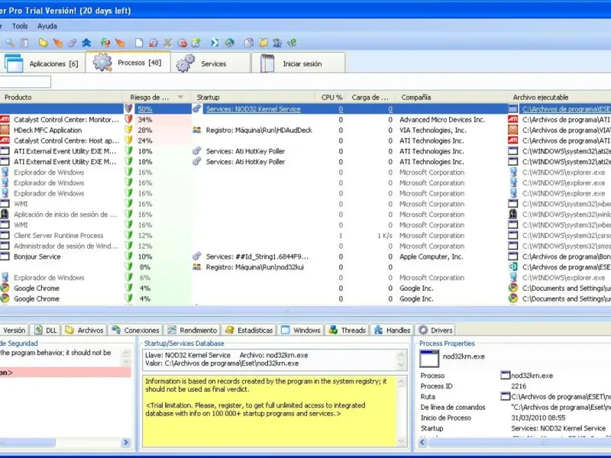Open the Handles tab
This screenshot has width=611, height=458.
(x=392, y=330)
